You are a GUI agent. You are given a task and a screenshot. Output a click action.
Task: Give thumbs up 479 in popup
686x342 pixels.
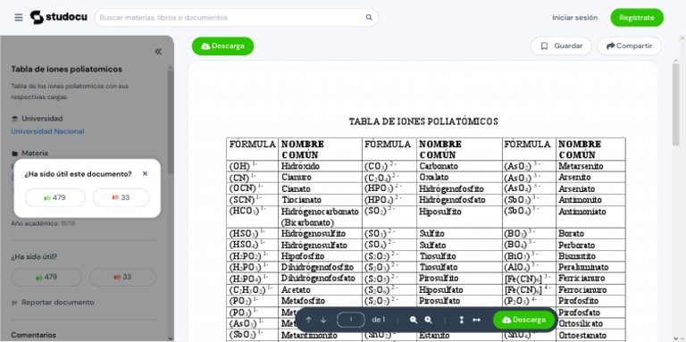tap(55, 197)
